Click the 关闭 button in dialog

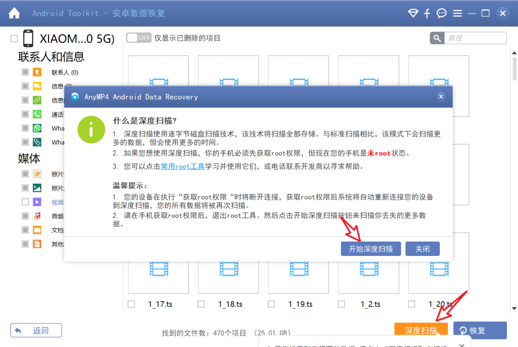pyautogui.click(x=422, y=249)
